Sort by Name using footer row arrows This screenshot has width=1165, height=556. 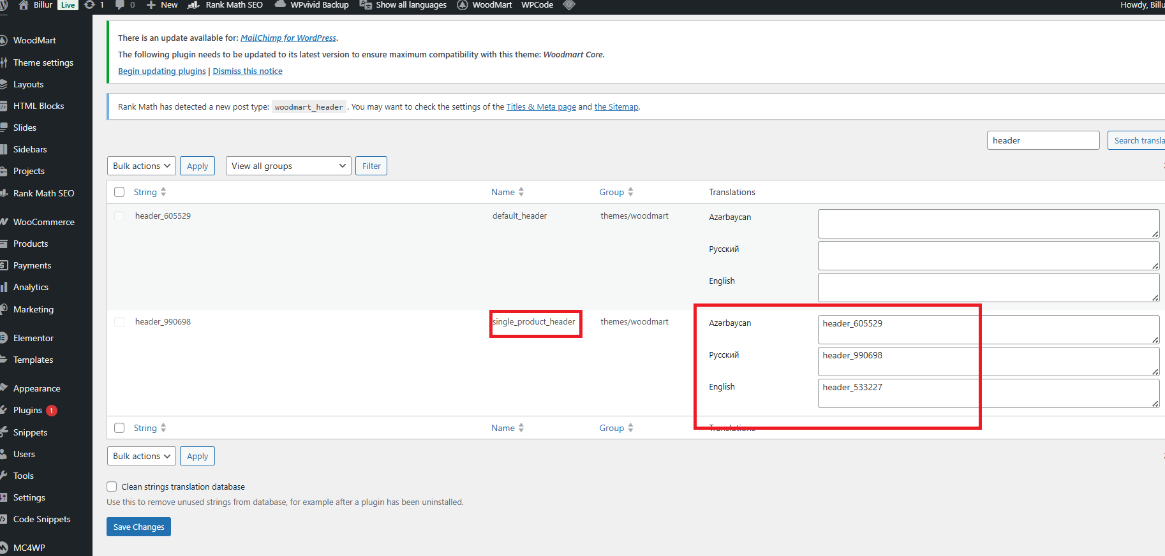pyautogui.click(x=521, y=428)
